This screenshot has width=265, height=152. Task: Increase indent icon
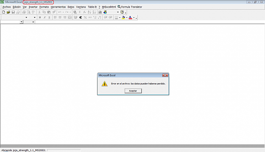[x=110, y=17]
